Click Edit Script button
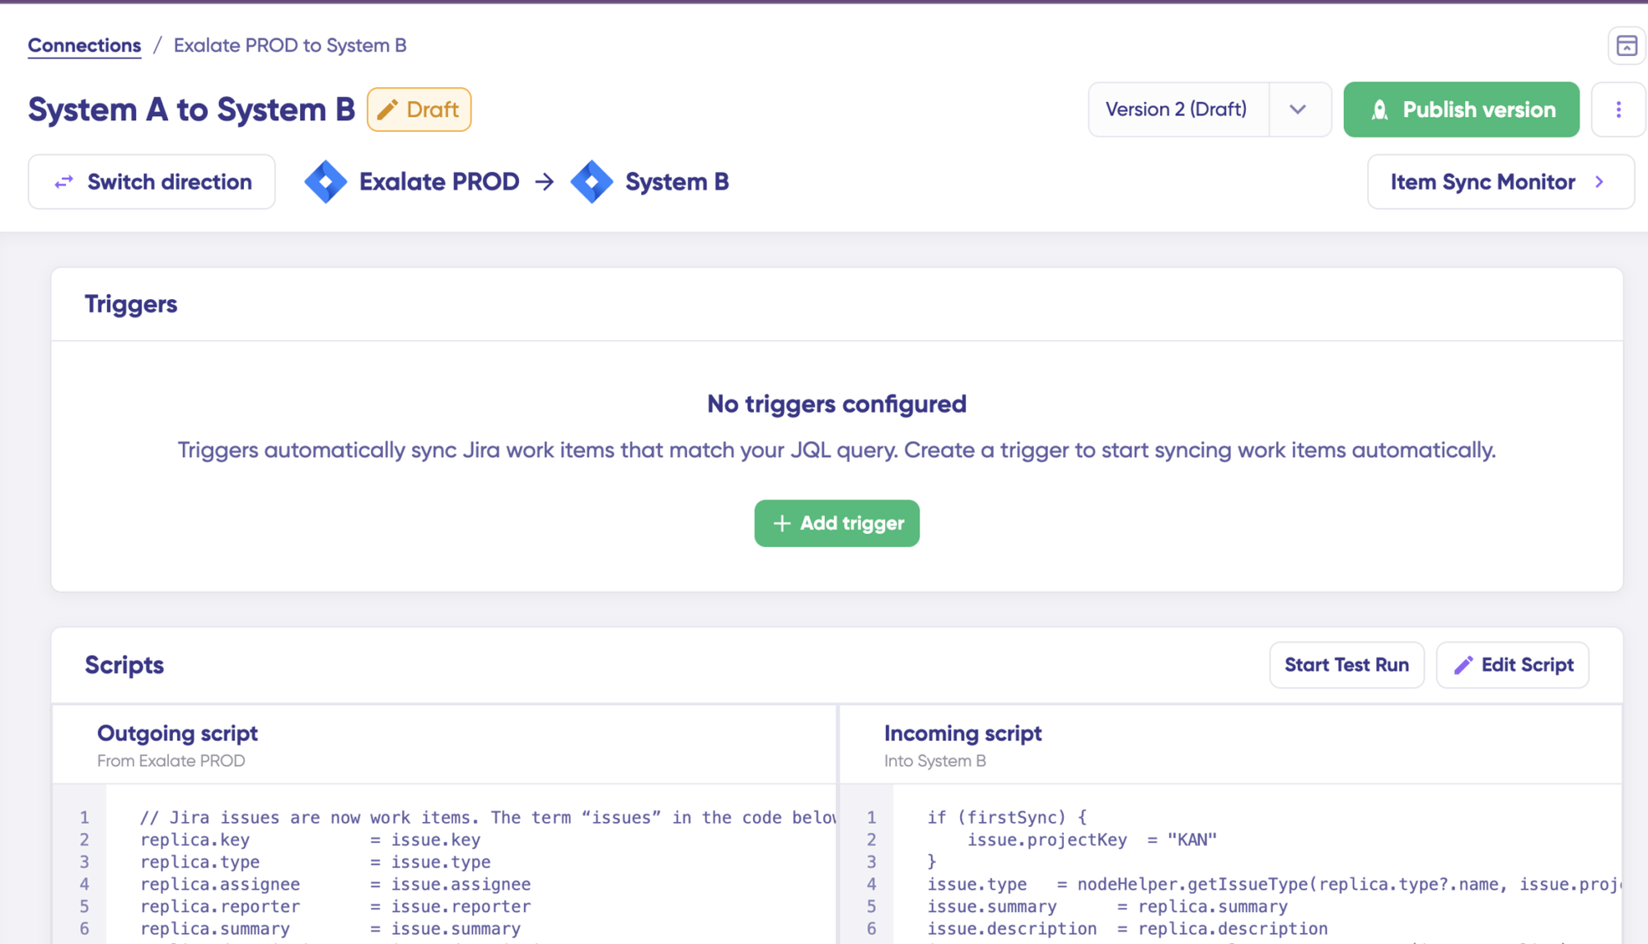This screenshot has height=944, width=1648. coord(1512,665)
